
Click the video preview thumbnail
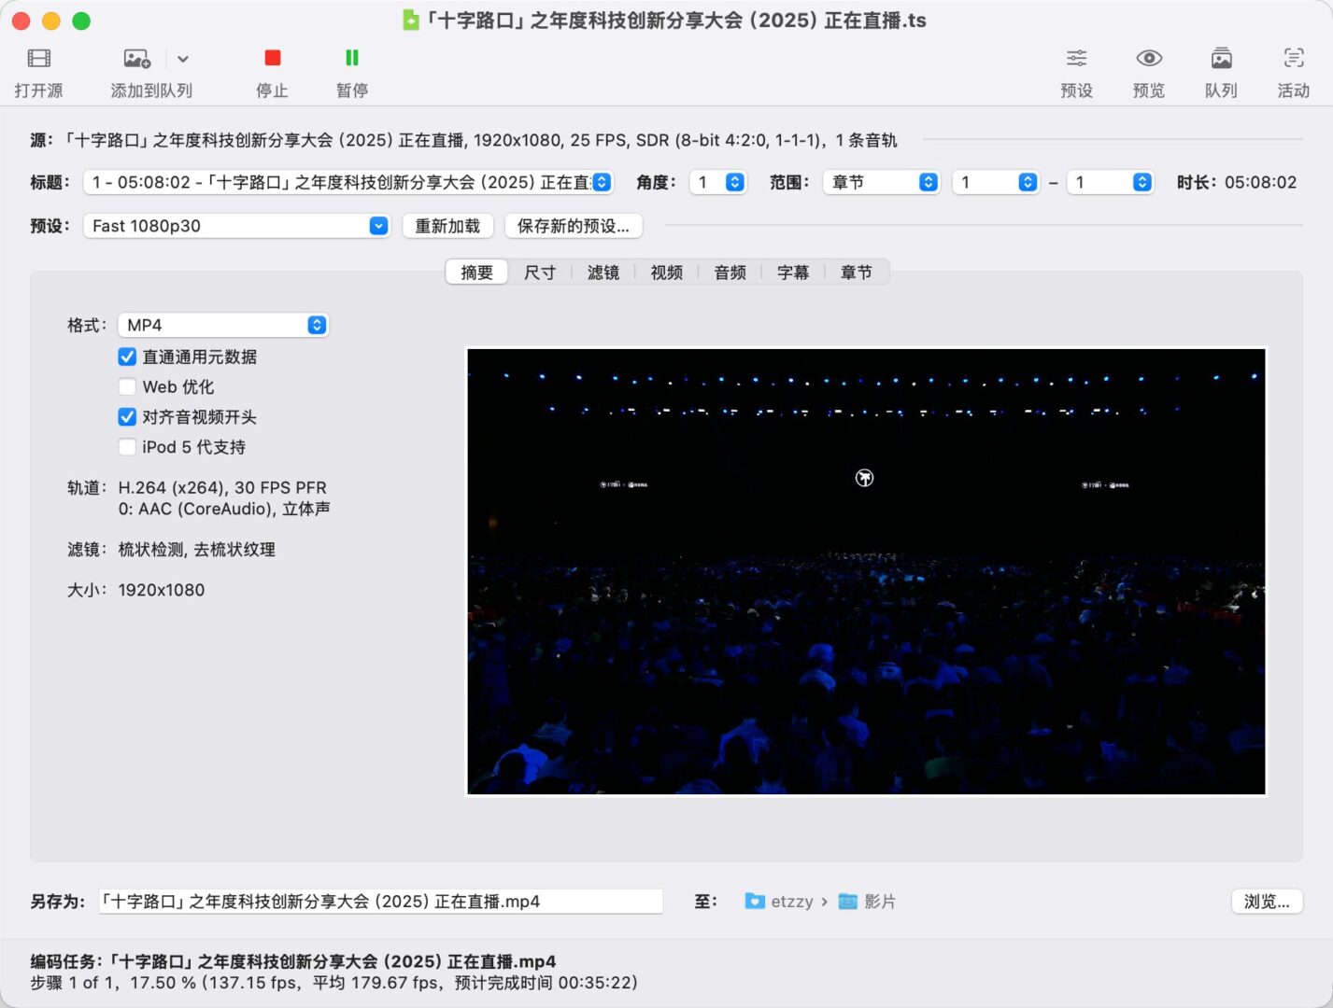tap(866, 571)
